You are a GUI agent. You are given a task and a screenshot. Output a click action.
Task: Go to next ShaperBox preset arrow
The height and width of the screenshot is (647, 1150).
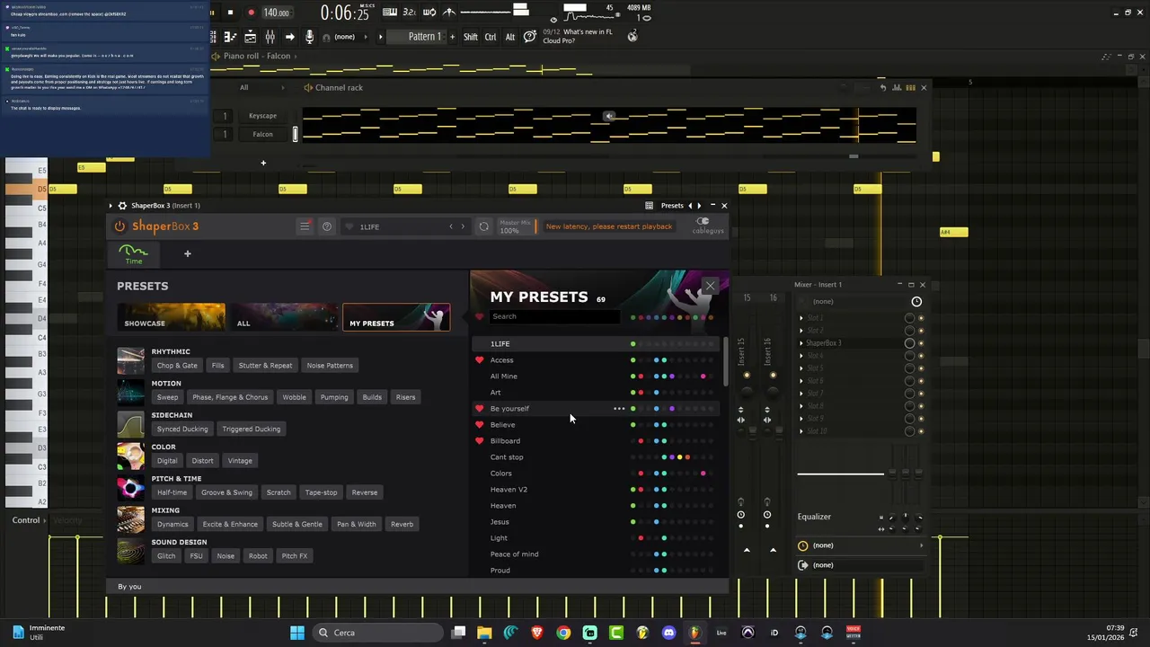[463, 226]
